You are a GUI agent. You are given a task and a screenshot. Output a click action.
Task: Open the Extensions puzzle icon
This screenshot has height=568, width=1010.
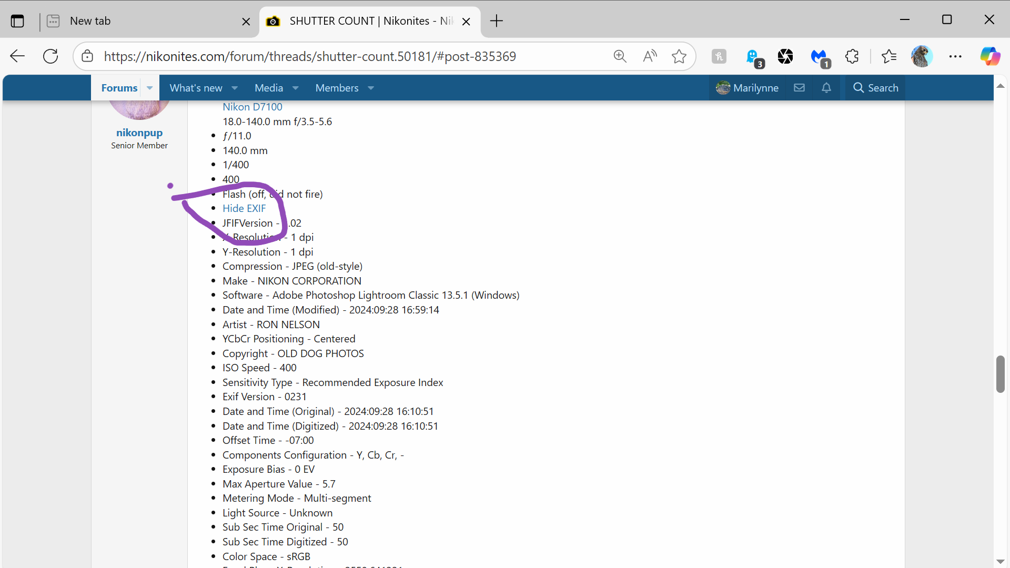pos(852,56)
